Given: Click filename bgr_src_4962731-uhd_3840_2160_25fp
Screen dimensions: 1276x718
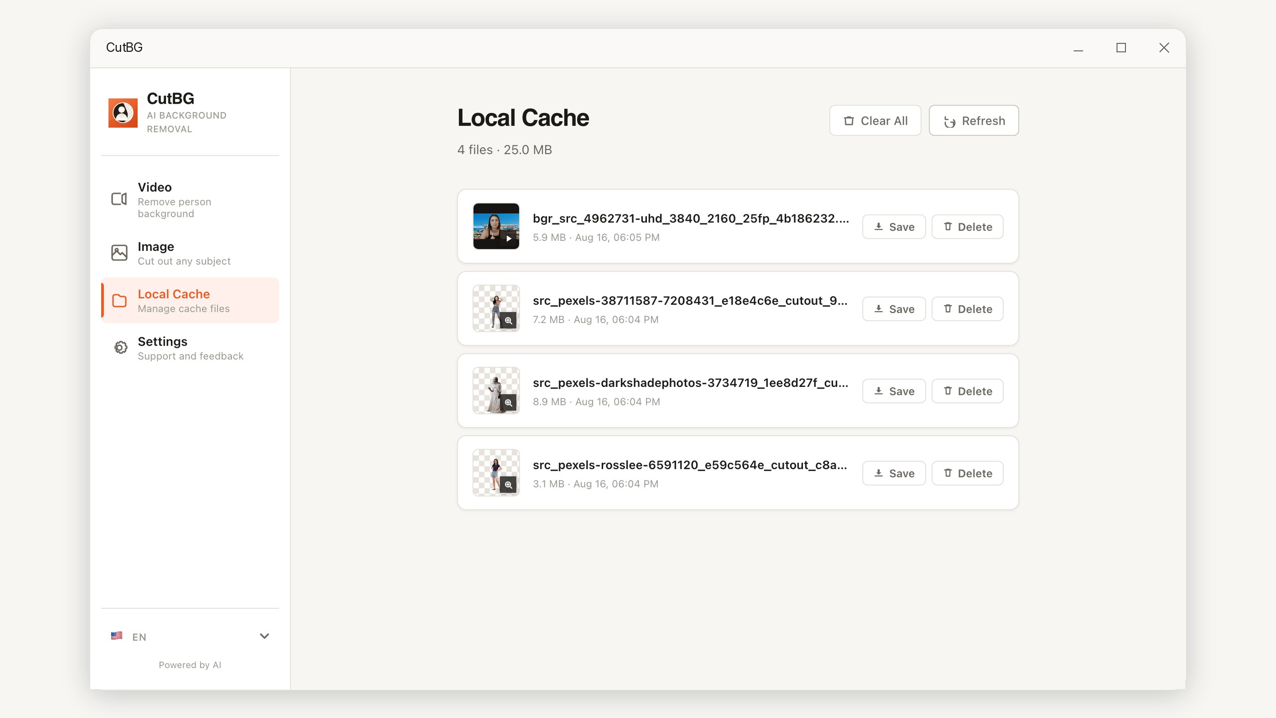Looking at the screenshot, I should pyautogui.click(x=691, y=218).
